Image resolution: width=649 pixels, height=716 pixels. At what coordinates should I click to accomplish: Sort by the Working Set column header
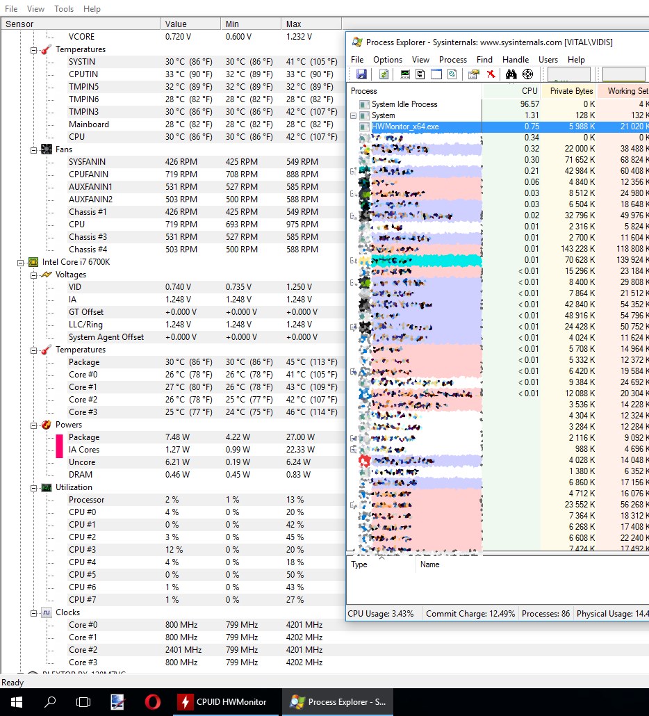(623, 91)
